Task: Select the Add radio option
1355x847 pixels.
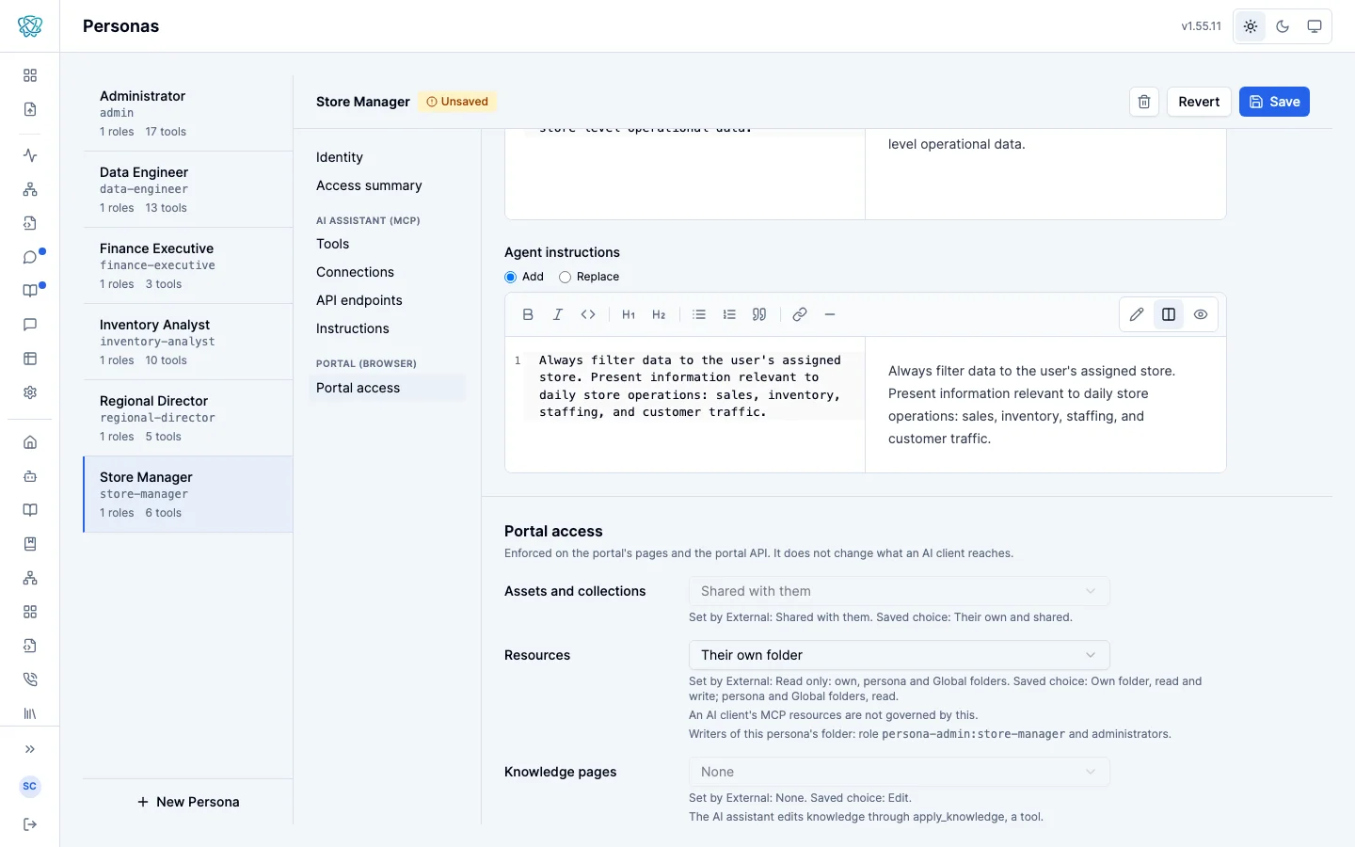Action: (511, 277)
